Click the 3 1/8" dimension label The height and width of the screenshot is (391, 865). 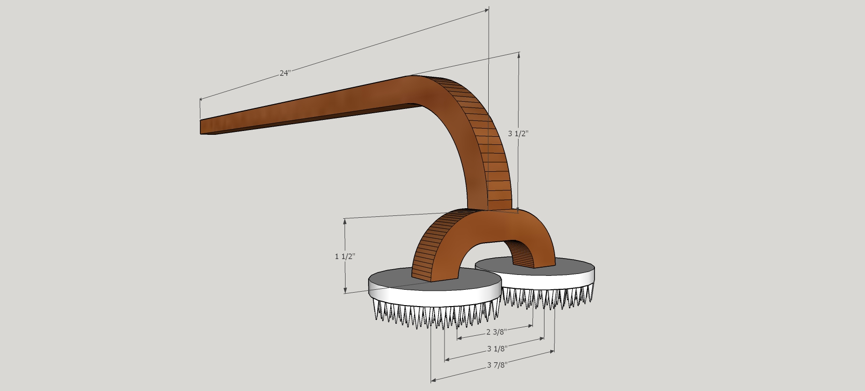[x=497, y=348]
